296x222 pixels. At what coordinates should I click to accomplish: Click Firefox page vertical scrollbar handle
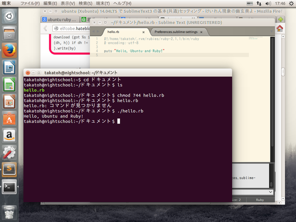click(x=283, y=72)
